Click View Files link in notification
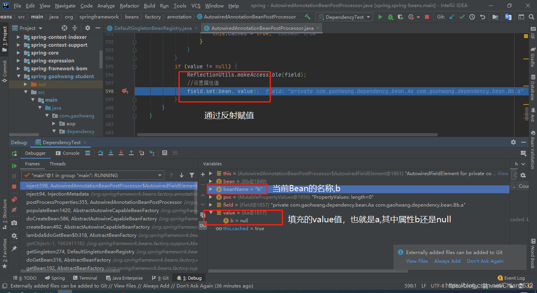Screen dimensions: 537x293 point(417,261)
